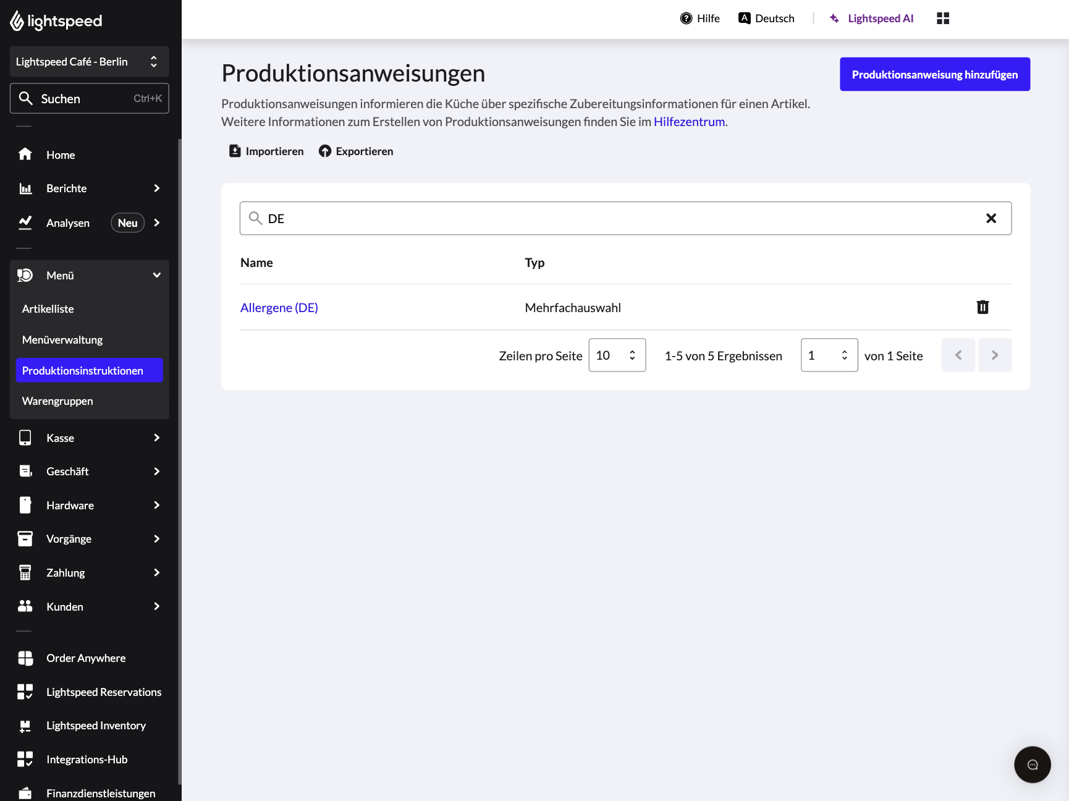Open the Hilfezentrum link
This screenshot has height=801, width=1069.
coord(689,122)
